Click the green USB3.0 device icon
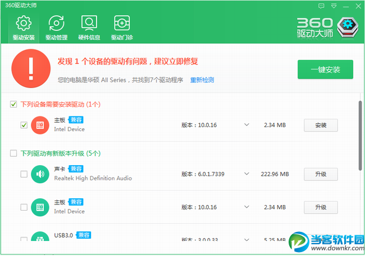365x256 pixels. pos(40,236)
